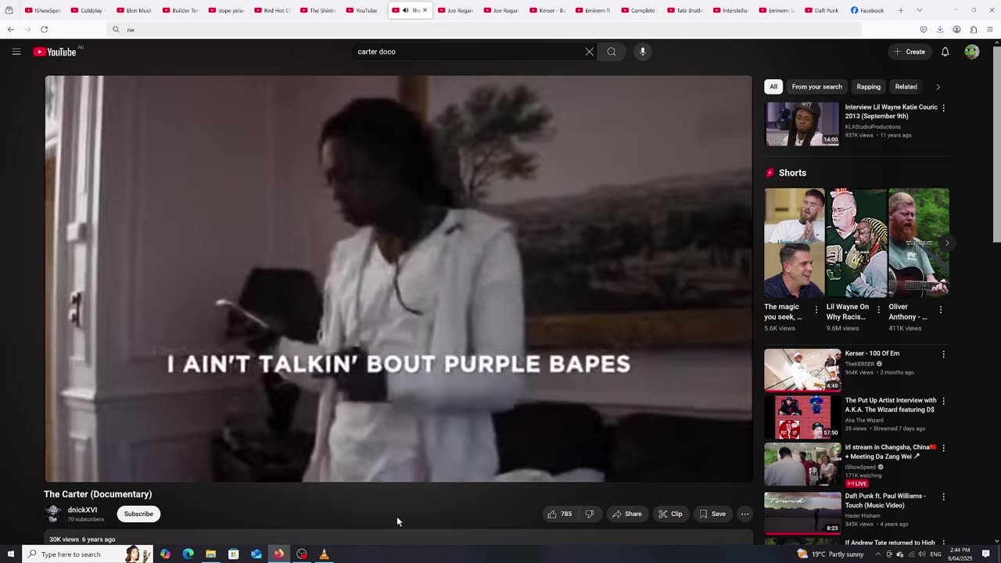Click the Create button
Image resolution: width=1001 pixels, height=563 pixels.
point(910,52)
